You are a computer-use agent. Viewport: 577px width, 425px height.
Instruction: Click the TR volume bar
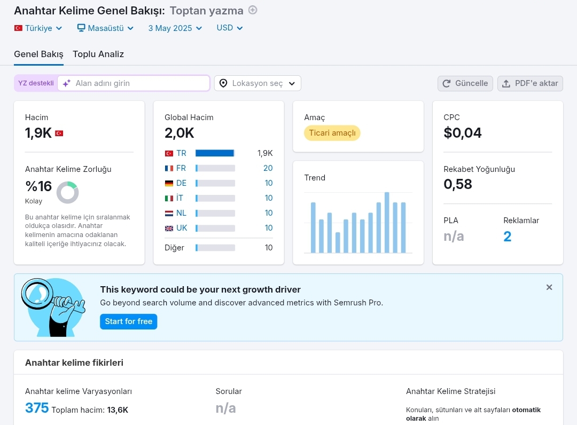pos(215,153)
